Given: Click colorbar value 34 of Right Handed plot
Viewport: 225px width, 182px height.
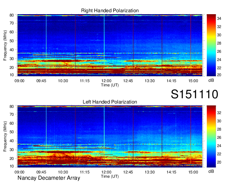Looking at the screenshot, I should tap(219, 18).
